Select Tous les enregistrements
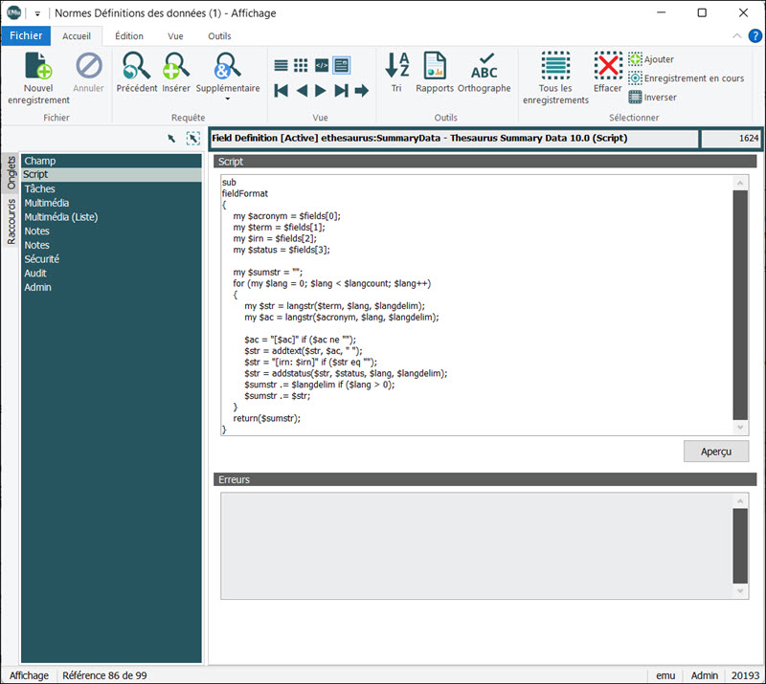This screenshot has width=766, height=684. [x=555, y=78]
